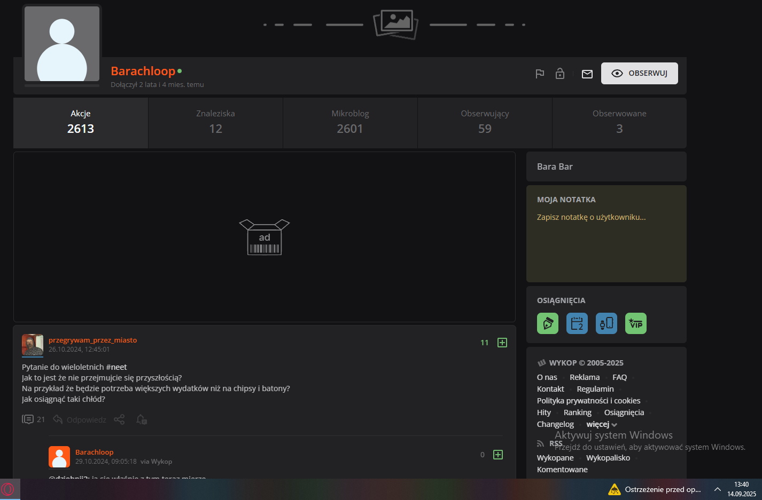The height and width of the screenshot is (500, 762).
Task: Open the 21 comments icon on post
Action: click(x=28, y=419)
